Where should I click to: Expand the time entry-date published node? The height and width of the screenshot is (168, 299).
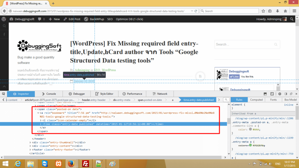41,124
